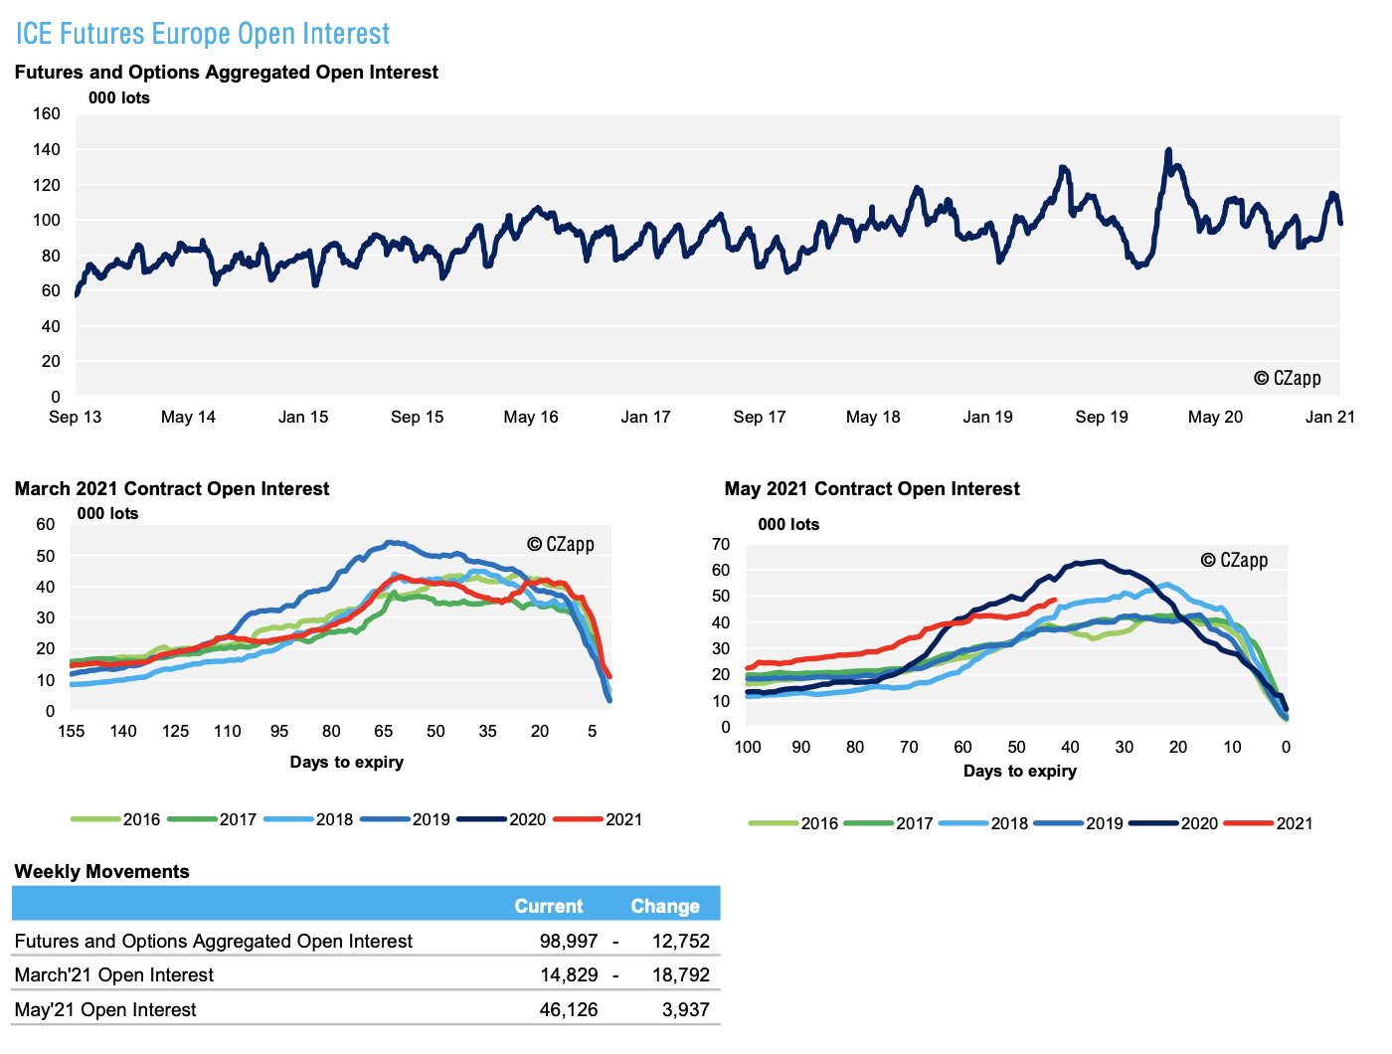Select the change value 3,937
The width and height of the screenshot is (1392, 1054).
coord(686,1009)
